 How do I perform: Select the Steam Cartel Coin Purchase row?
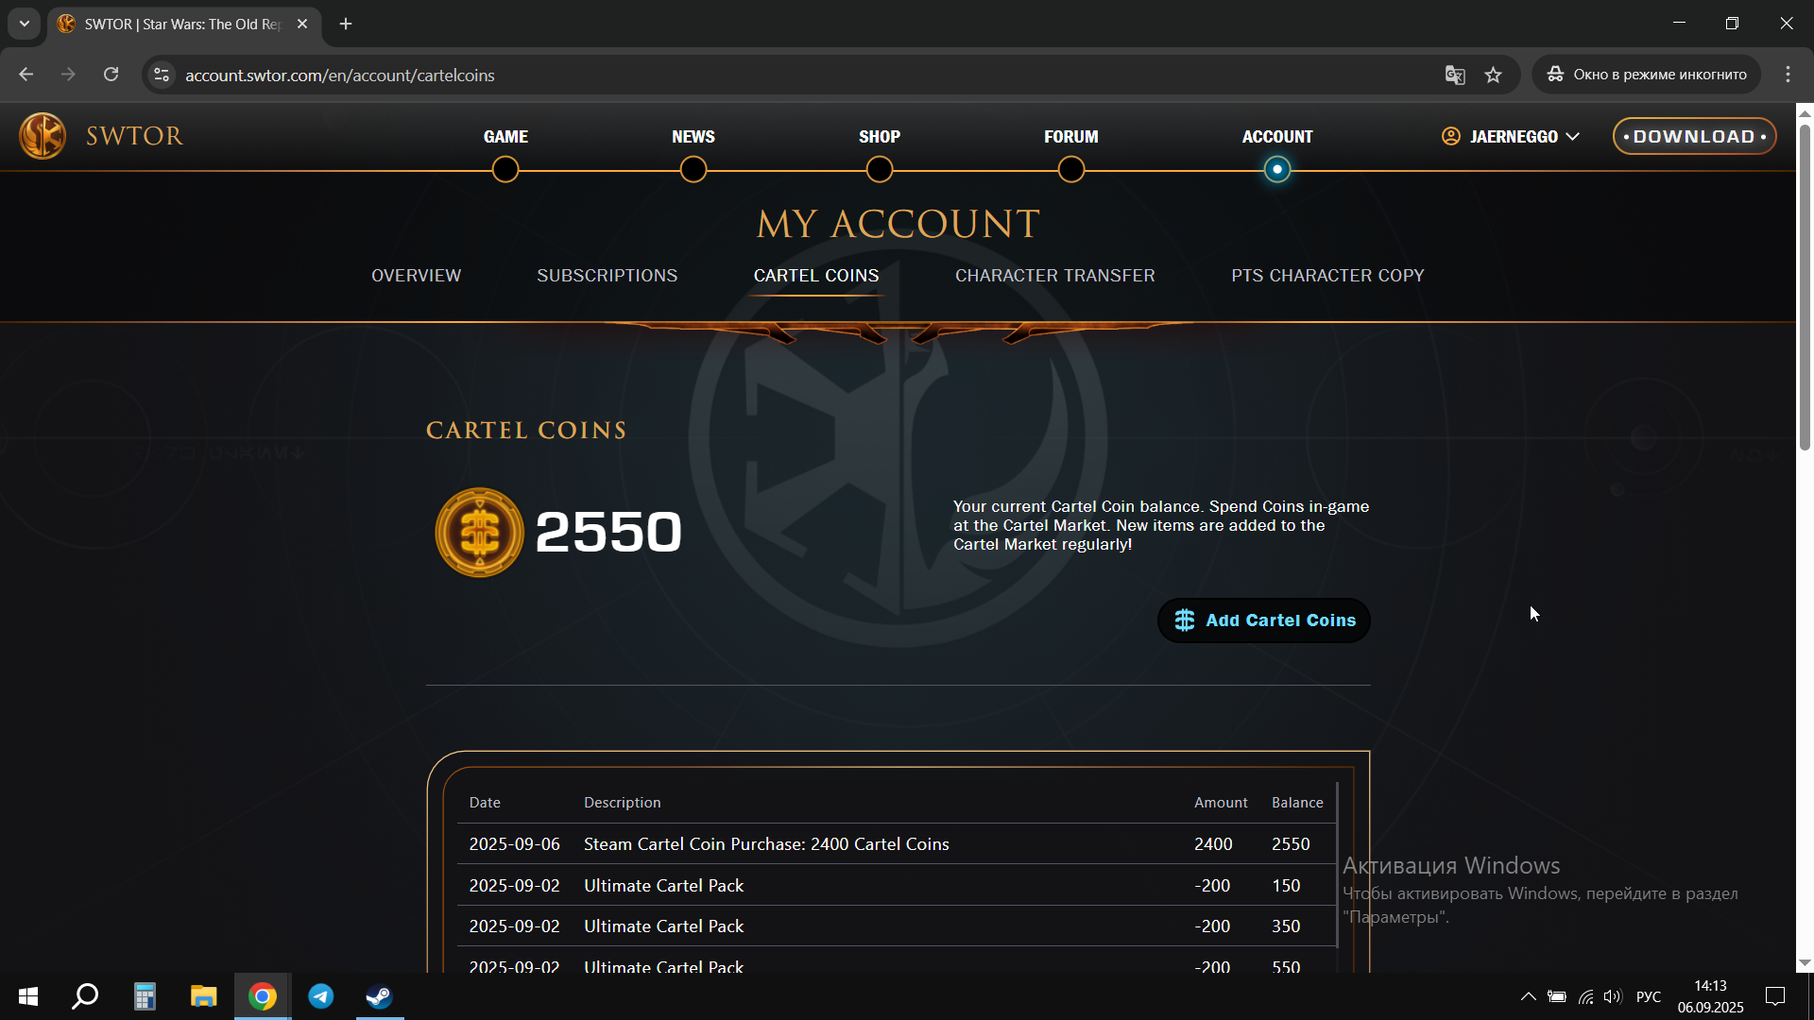(896, 844)
